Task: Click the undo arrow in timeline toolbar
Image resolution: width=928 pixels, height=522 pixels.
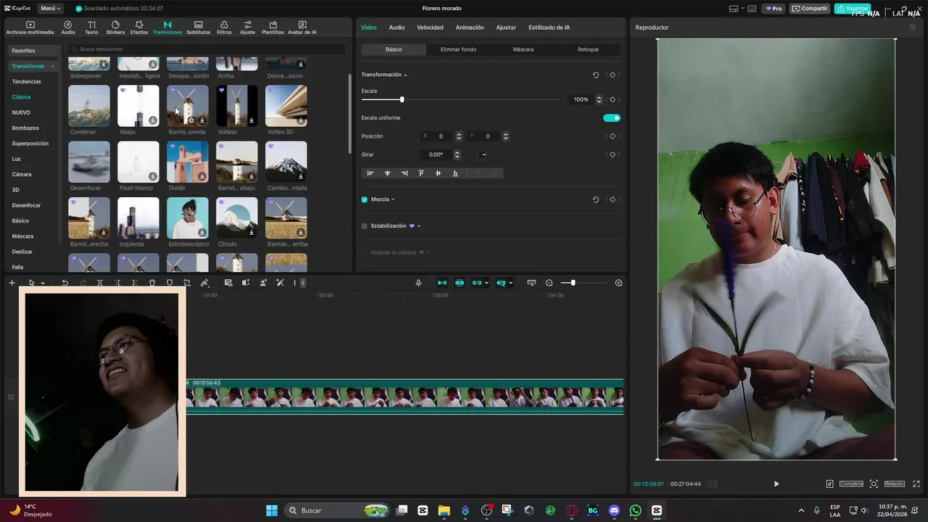Action: tap(65, 283)
